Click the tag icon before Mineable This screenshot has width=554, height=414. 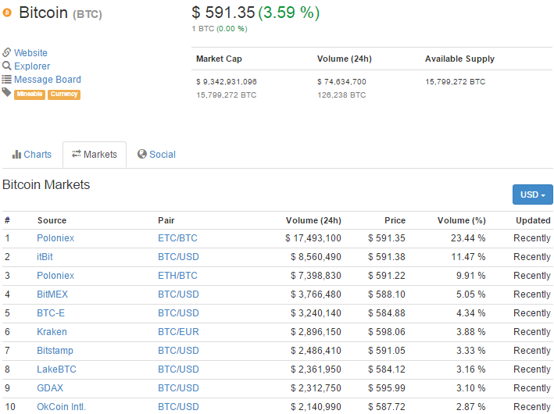tap(7, 93)
